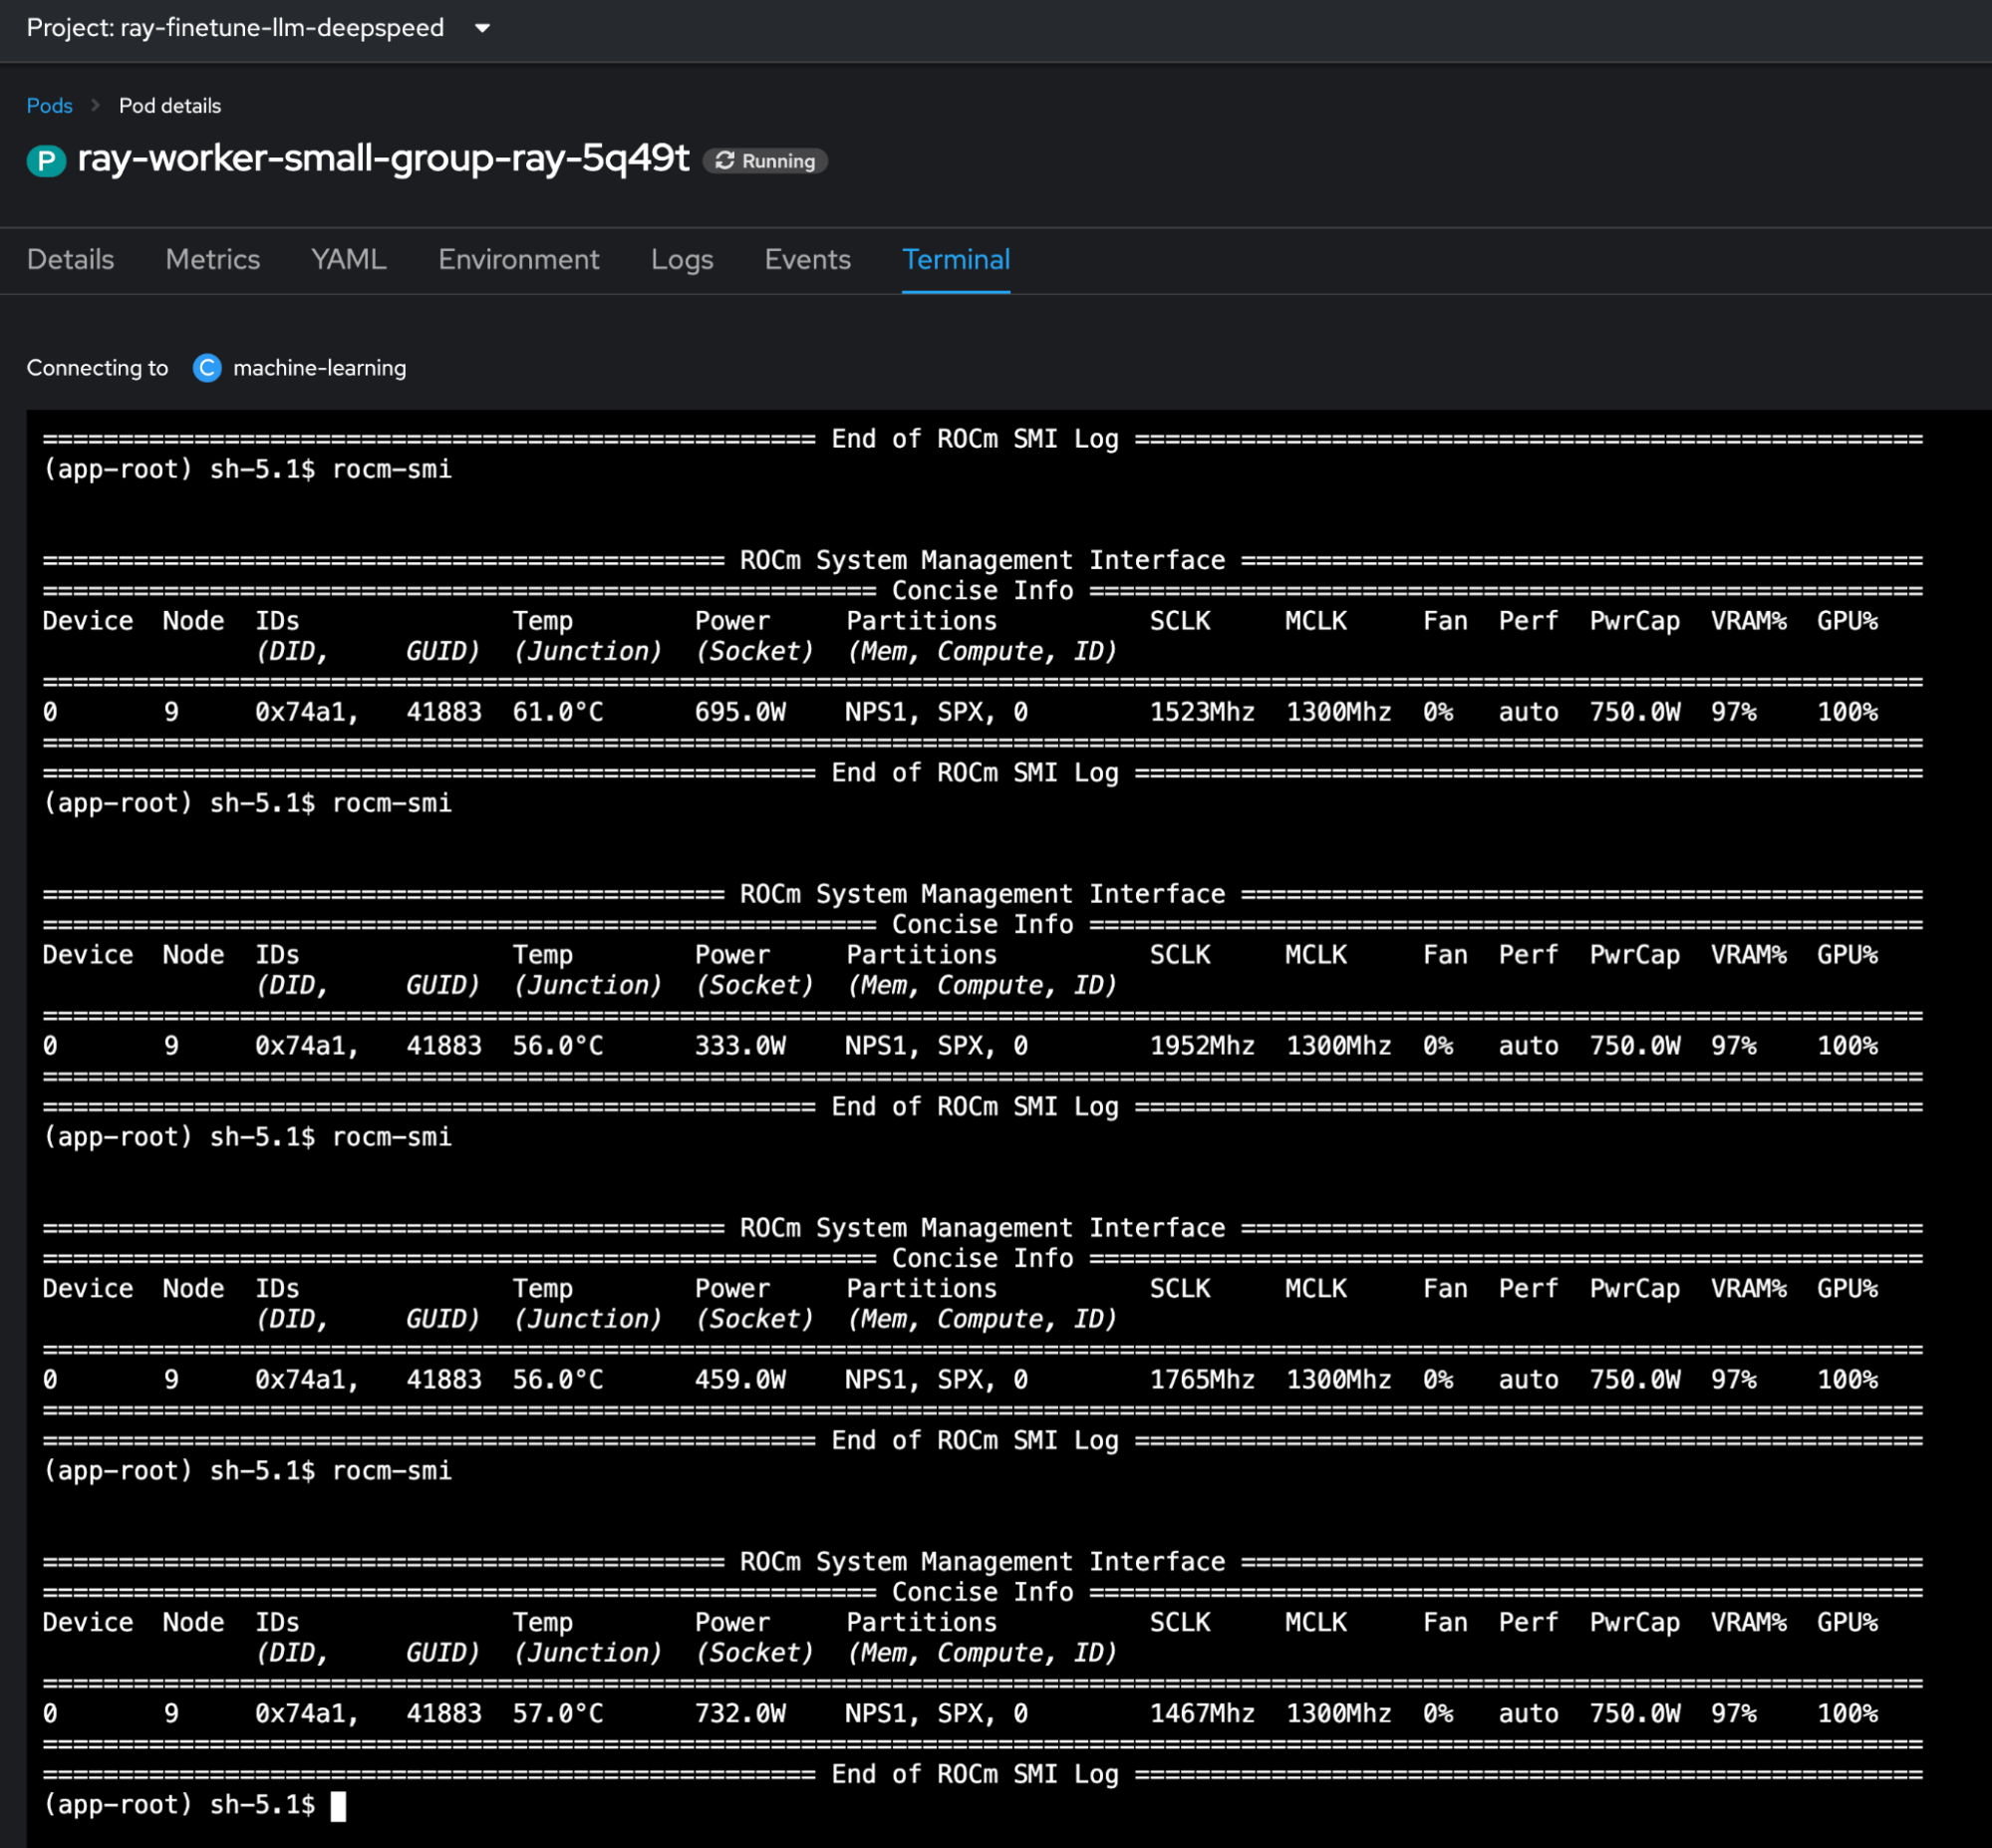Click the 732.0W power value

[x=740, y=1714]
